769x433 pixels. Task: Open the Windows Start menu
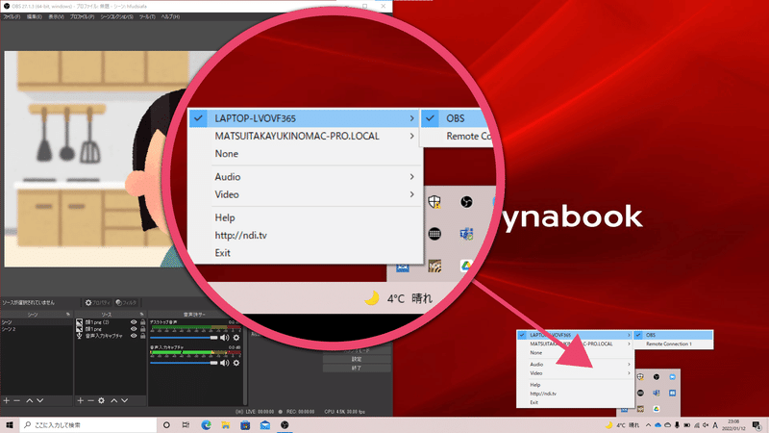10,425
